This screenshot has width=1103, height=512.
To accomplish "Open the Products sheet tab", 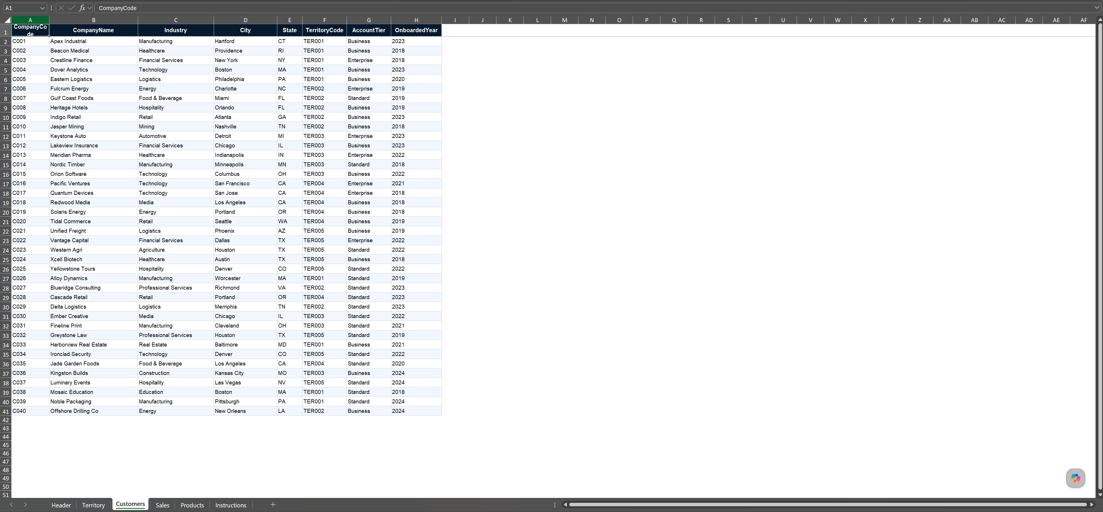I will 192,505.
